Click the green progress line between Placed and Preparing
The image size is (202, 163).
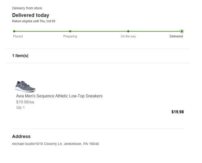point(42,31)
